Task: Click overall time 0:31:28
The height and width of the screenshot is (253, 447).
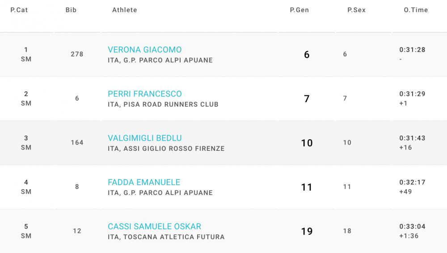Action: [x=412, y=50]
